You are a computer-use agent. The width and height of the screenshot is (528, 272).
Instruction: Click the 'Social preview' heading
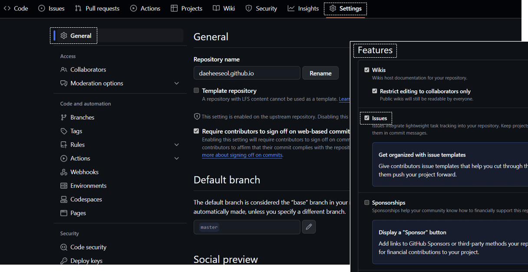[226, 259]
